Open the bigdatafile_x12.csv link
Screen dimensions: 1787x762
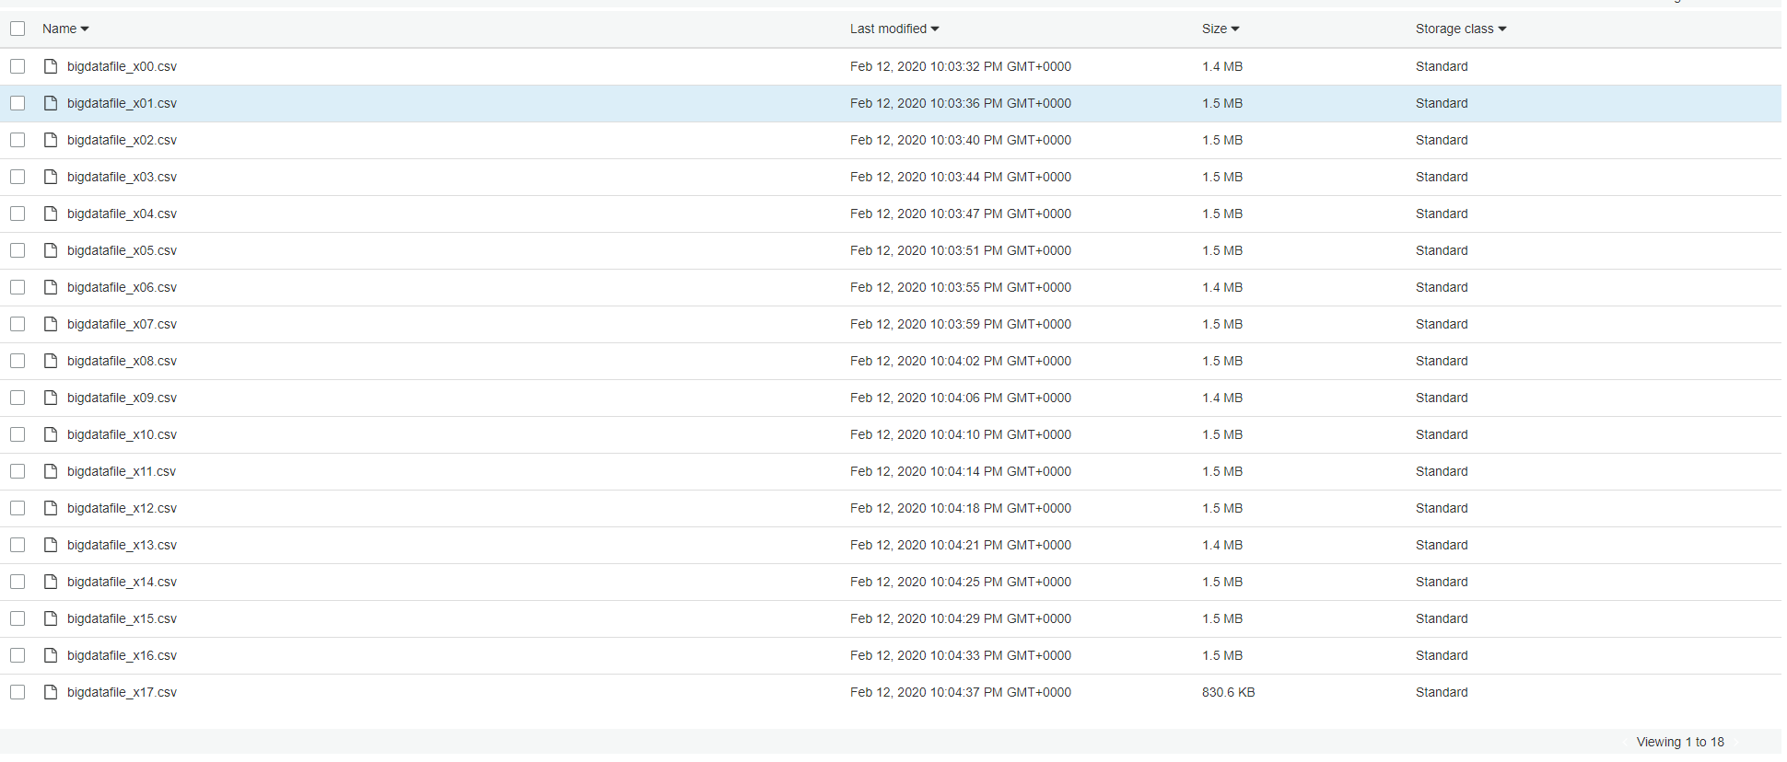tap(122, 508)
